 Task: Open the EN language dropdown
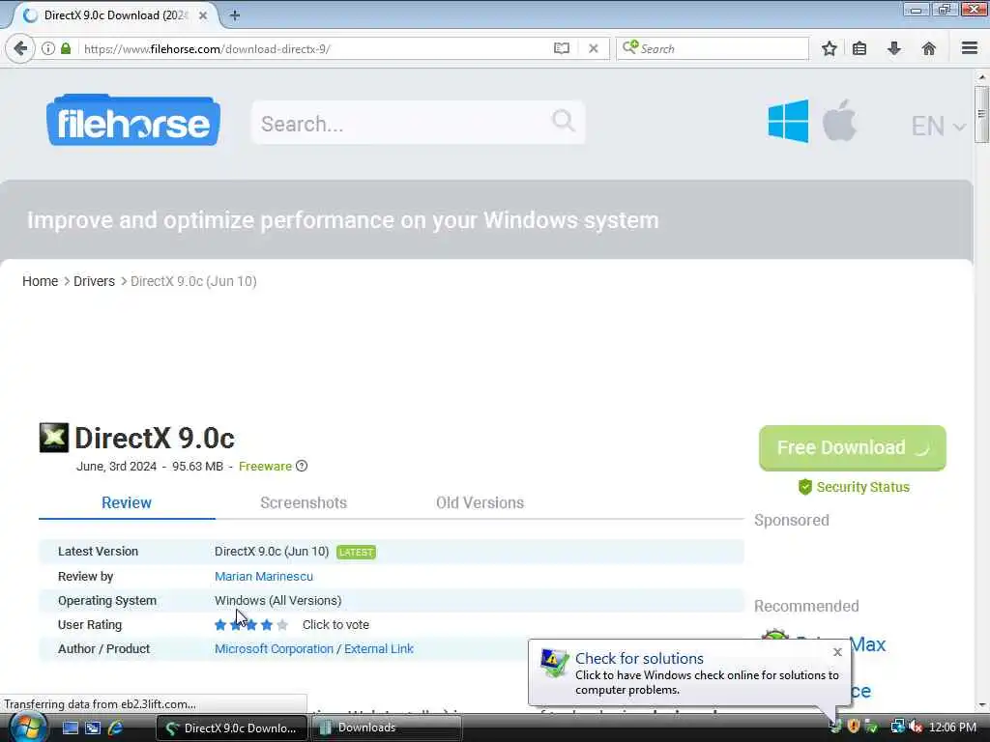click(x=938, y=127)
